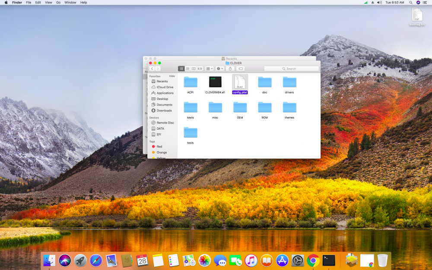This screenshot has height=270, width=432.
Task: Hide the Favorites sidebar section
Action: (x=172, y=76)
